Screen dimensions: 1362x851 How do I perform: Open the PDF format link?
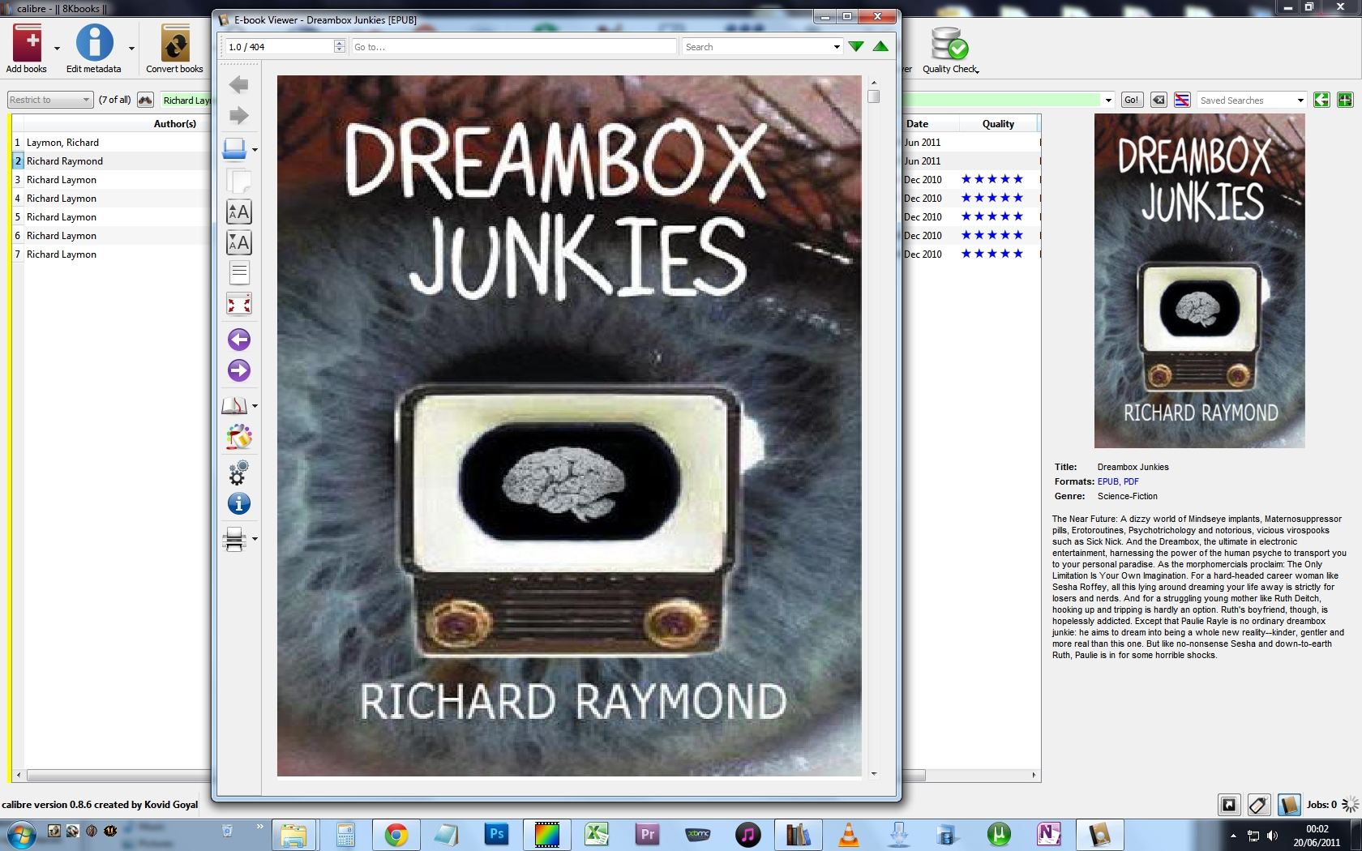(x=1131, y=481)
